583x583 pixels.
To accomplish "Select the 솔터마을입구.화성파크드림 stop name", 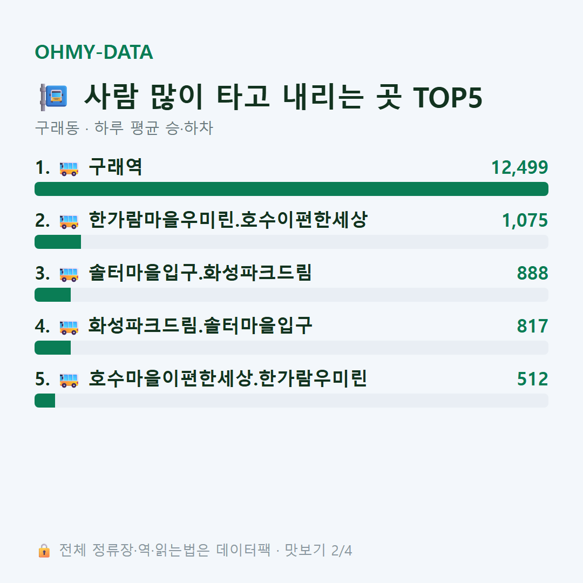I will pyautogui.click(x=200, y=273).
